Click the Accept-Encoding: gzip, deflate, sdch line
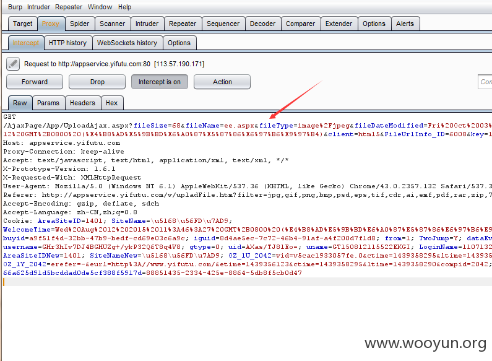This screenshot has height=361, width=492. coord(81,204)
